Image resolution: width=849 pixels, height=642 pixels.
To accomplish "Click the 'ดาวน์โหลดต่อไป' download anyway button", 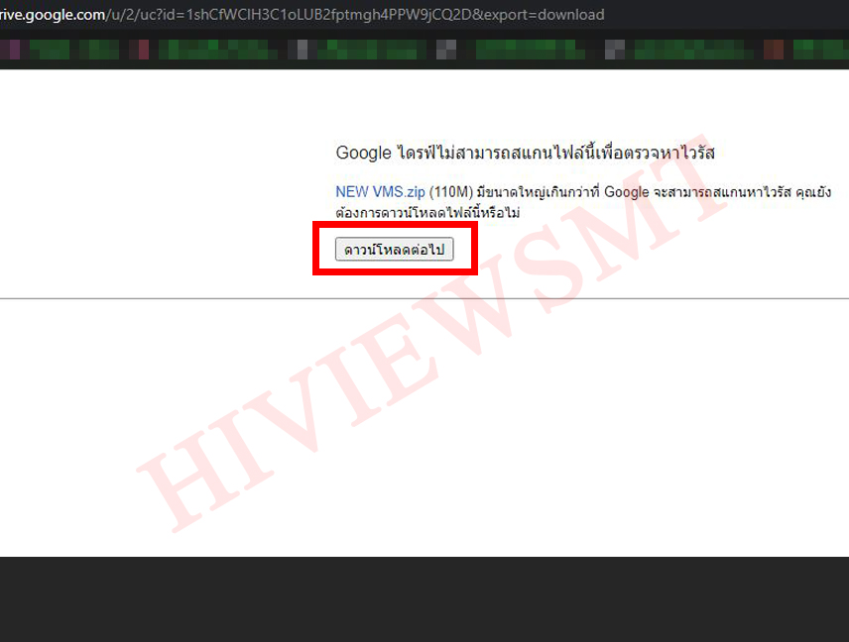I will click(x=394, y=250).
